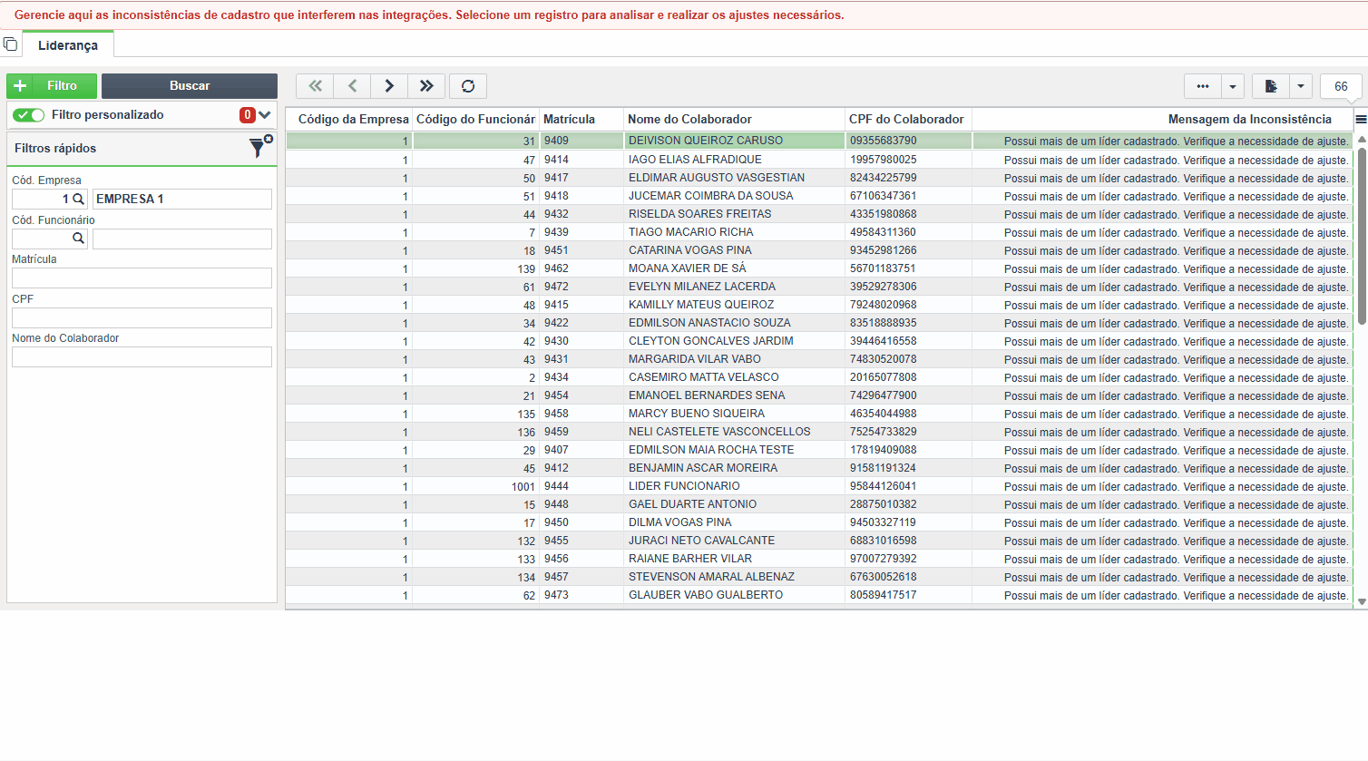Viewport: 1368px width, 761px height.
Task: Open the three-dots more options button
Action: click(1203, 86)
